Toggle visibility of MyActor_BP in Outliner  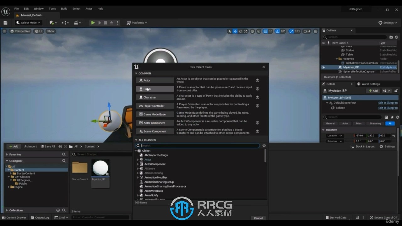coord(323,67)
